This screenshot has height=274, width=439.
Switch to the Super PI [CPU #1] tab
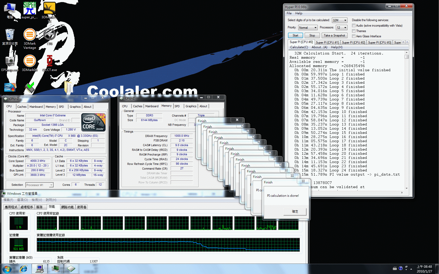pos(327,43)
